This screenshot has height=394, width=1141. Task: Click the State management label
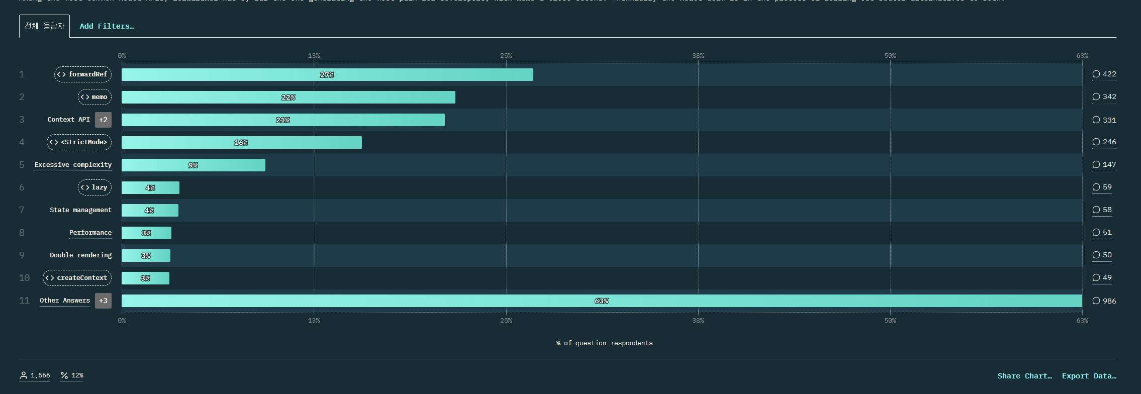coord(80,210)
